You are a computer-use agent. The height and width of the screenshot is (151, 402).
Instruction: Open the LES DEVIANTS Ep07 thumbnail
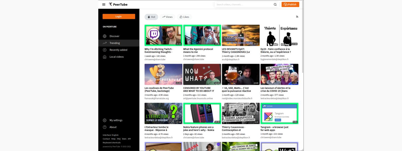pos(241,35)
